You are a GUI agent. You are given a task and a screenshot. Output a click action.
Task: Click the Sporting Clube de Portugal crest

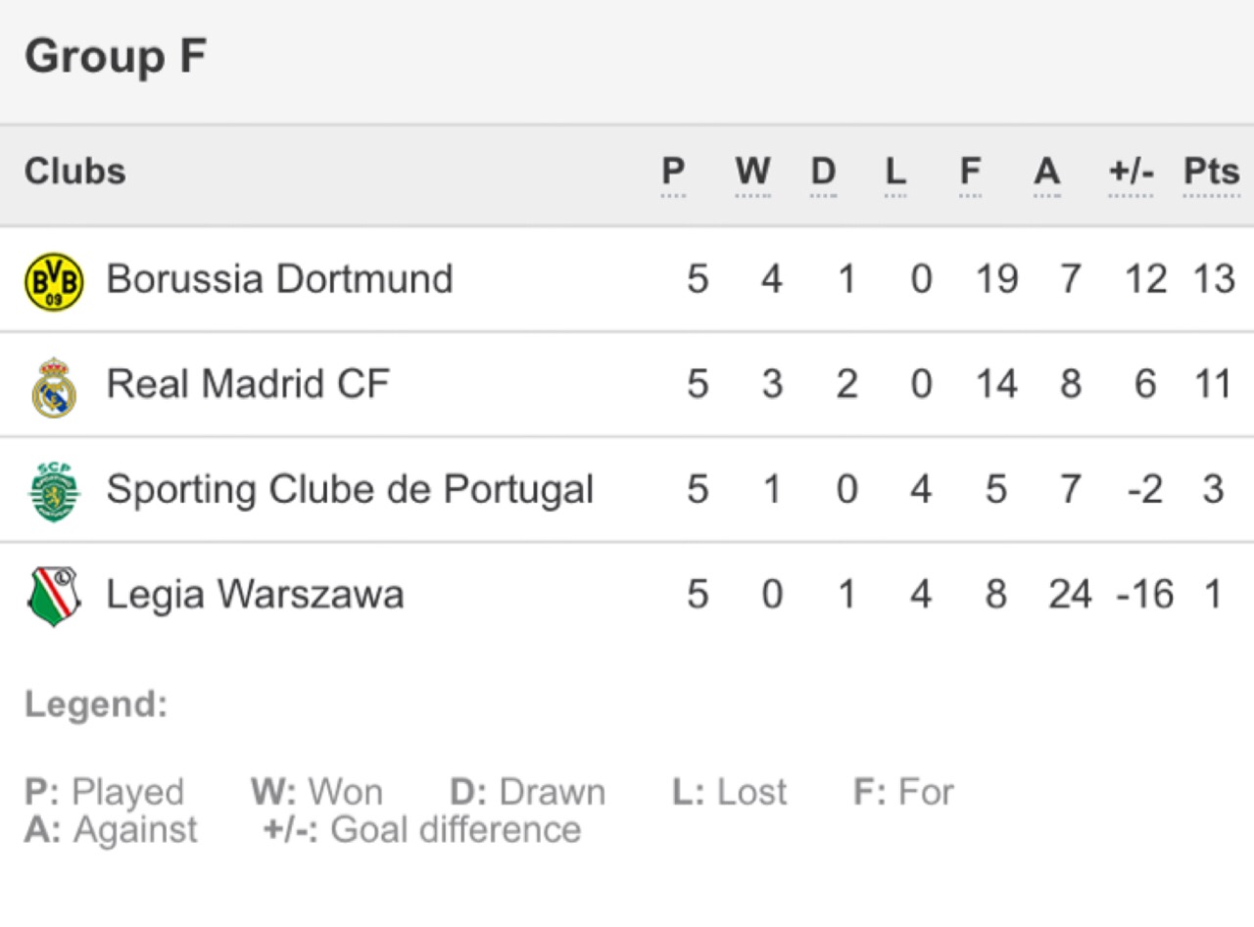pyautogui.click(x=54, y=492)
